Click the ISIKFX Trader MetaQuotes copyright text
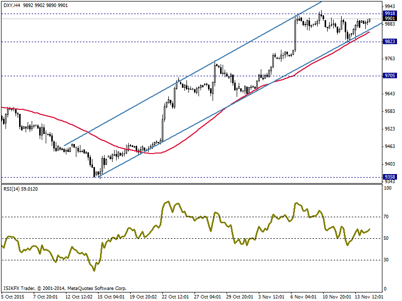Image resolution: width=402 pixels, height=301 pixels. point(65,288)
